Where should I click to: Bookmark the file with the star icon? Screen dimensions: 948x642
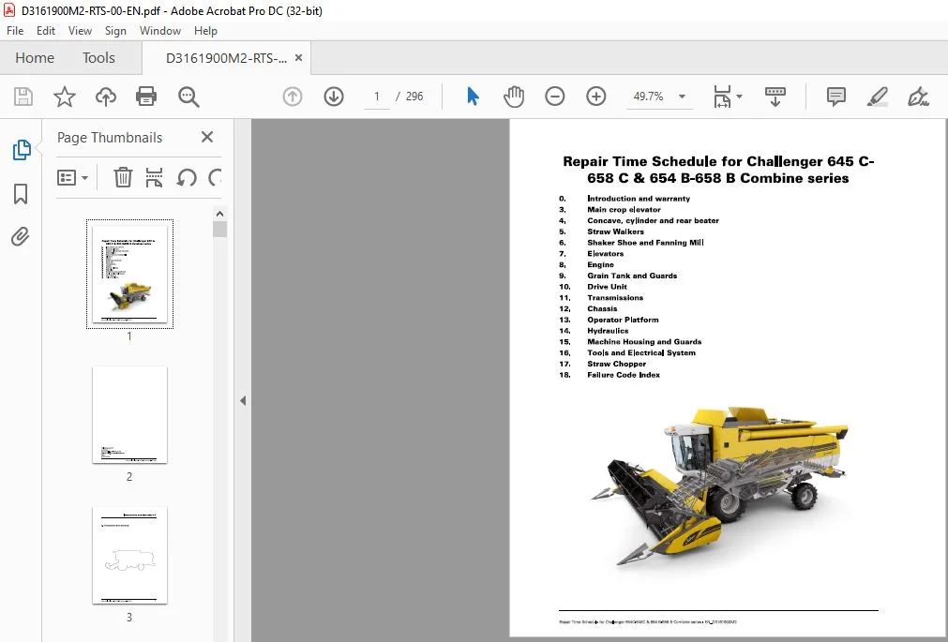[65, 97]
